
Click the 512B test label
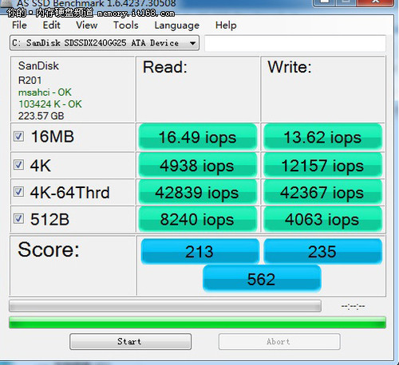(x=49, y=219)
